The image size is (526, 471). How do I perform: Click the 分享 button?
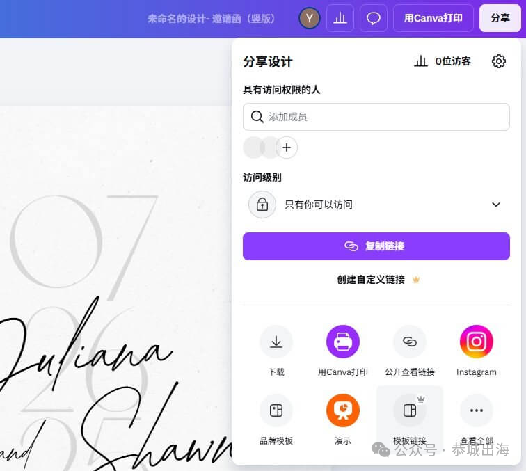(500, 18)
